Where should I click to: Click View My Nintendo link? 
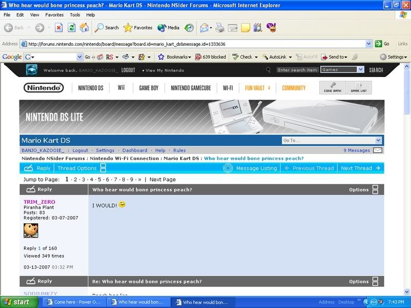click(164, 70)
